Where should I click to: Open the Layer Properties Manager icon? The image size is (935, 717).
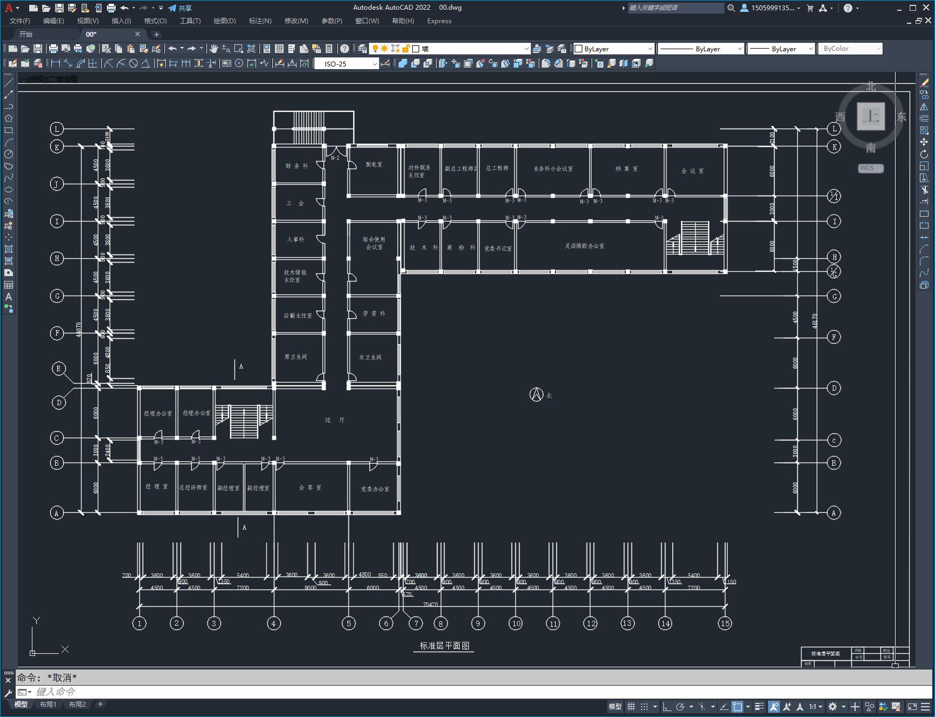362,49
